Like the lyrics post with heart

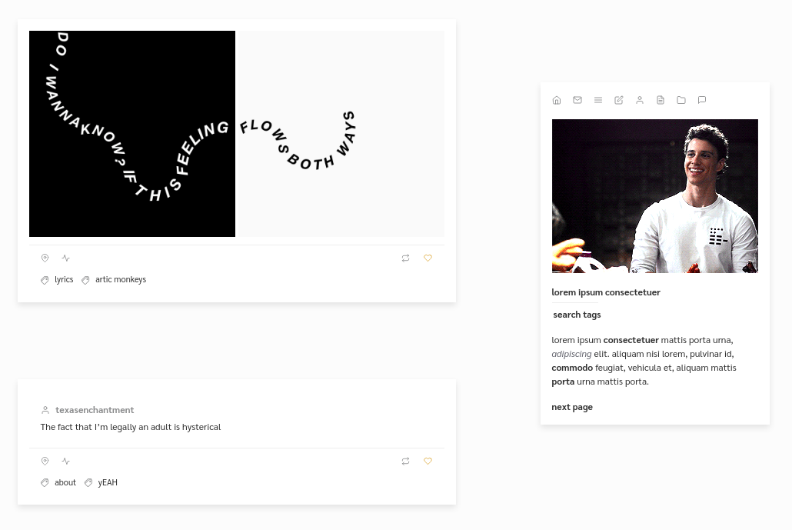point(428,258)
